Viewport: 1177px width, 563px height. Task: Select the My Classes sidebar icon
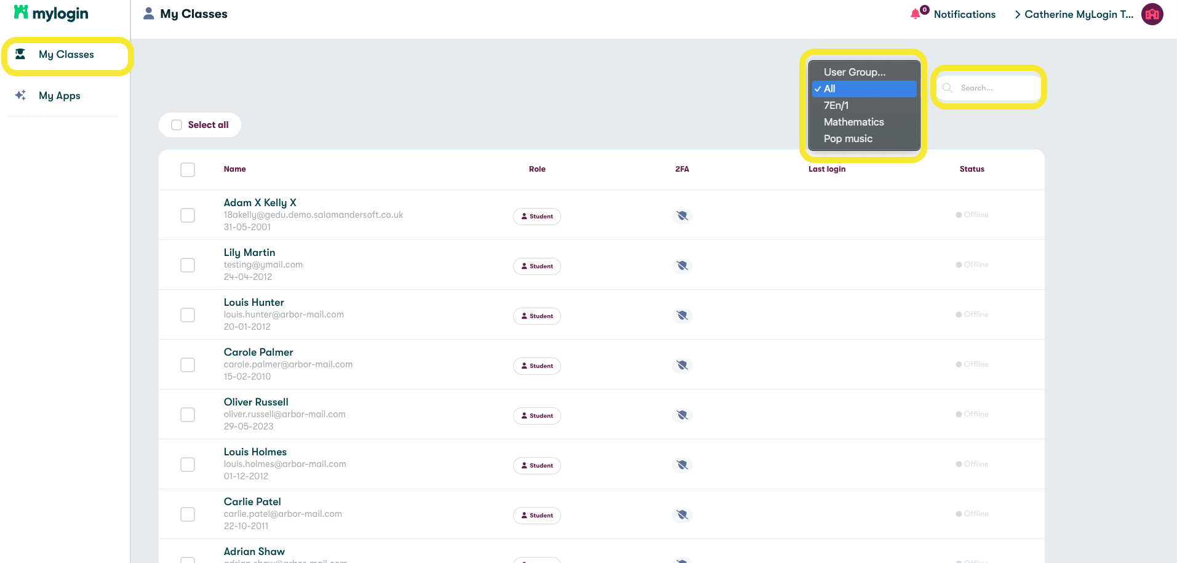click(x=20, y=54)
